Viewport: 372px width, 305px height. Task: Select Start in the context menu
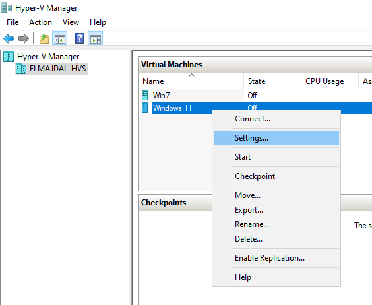coord(276,157)
